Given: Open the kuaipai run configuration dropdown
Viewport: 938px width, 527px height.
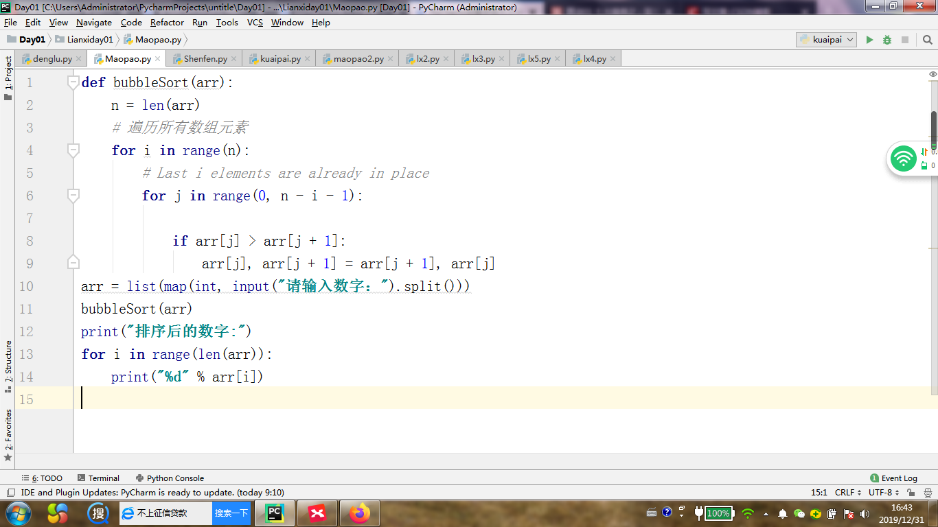Looking at the screenshot, I should (826, 40).
